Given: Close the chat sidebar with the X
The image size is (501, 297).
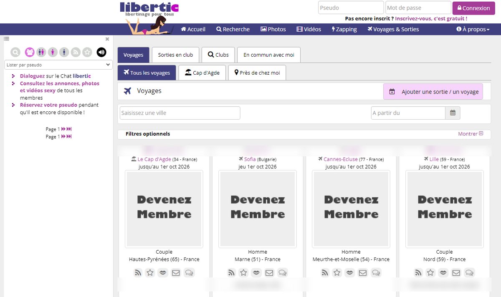Looking at the screenshot, I should (x=107, y=39).
